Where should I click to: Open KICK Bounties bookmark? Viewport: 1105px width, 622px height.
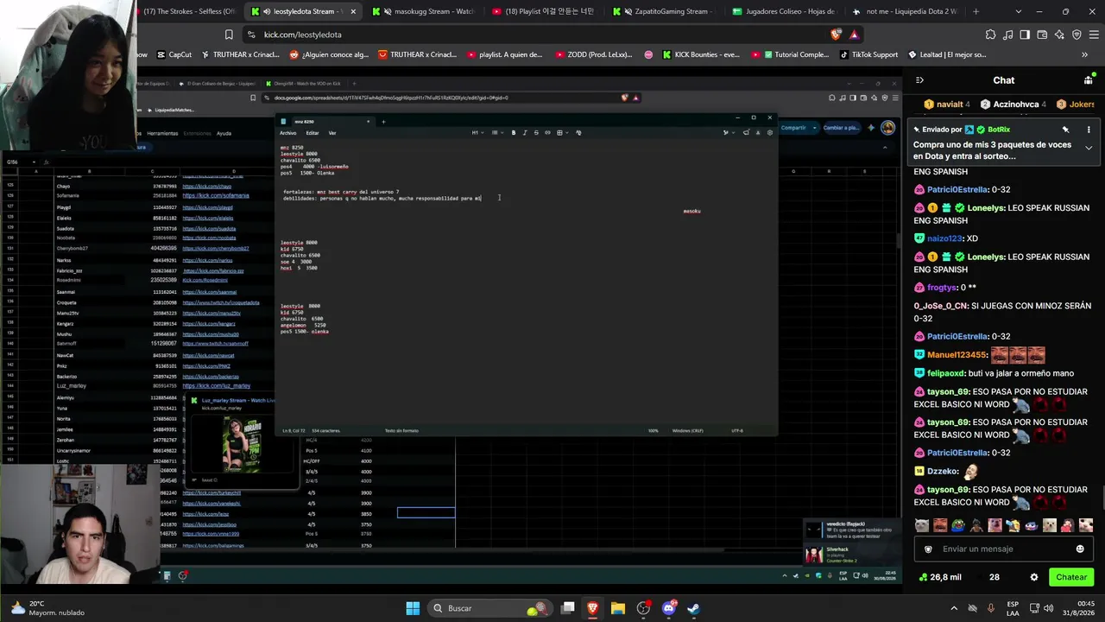pos(700,54)
